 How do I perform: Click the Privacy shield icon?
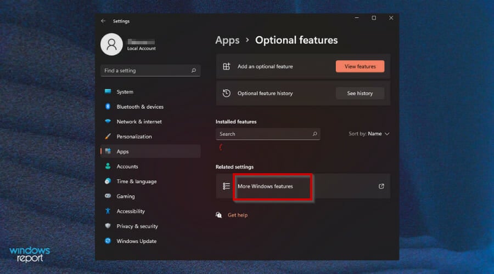(x=108, y=226)
